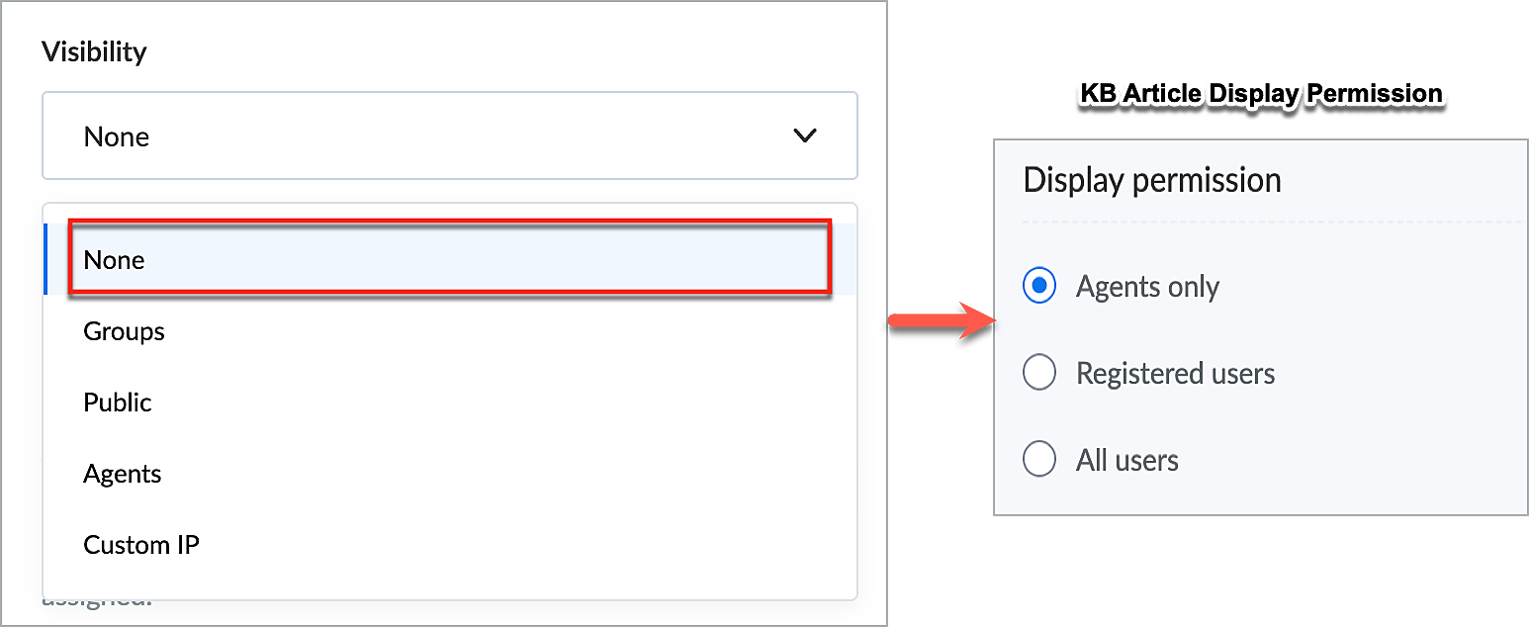Choose the Custom IP option

pyautogui.click(x=141, y=545)
